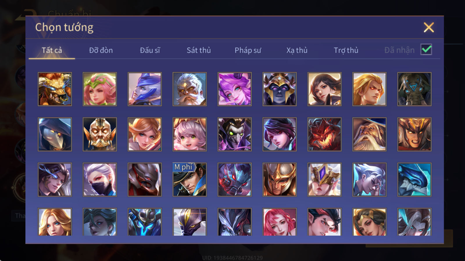Pick the pink-haired elf hero with green crown
The width and height of the screenshot is (465, 261).
click(100, 89)
